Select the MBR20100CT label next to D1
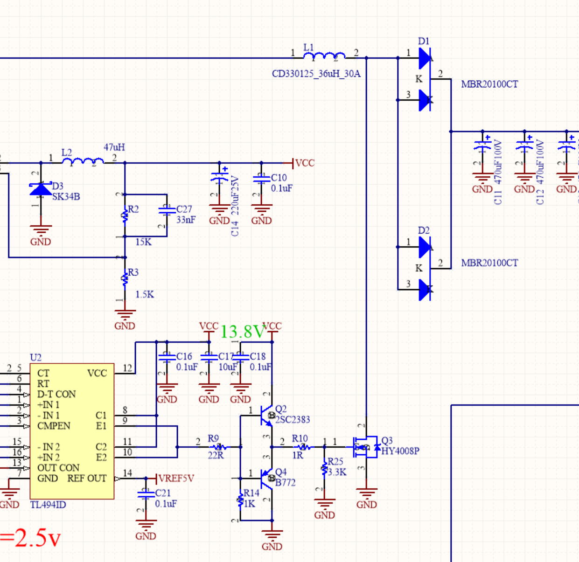 click(x=489, y=84)
